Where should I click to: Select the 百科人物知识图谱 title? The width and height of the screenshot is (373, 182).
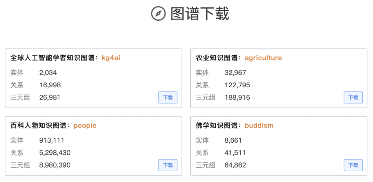click(40, 125)
